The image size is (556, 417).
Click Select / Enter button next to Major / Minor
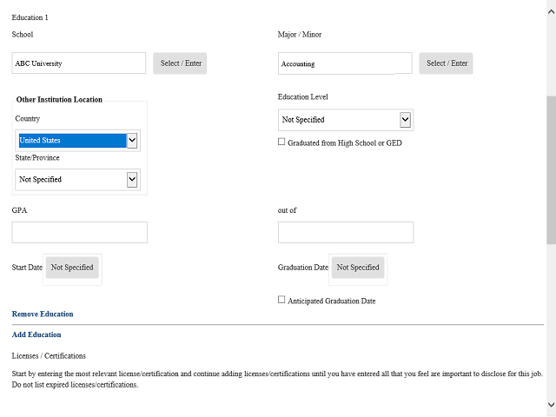[x=446, y=63]
